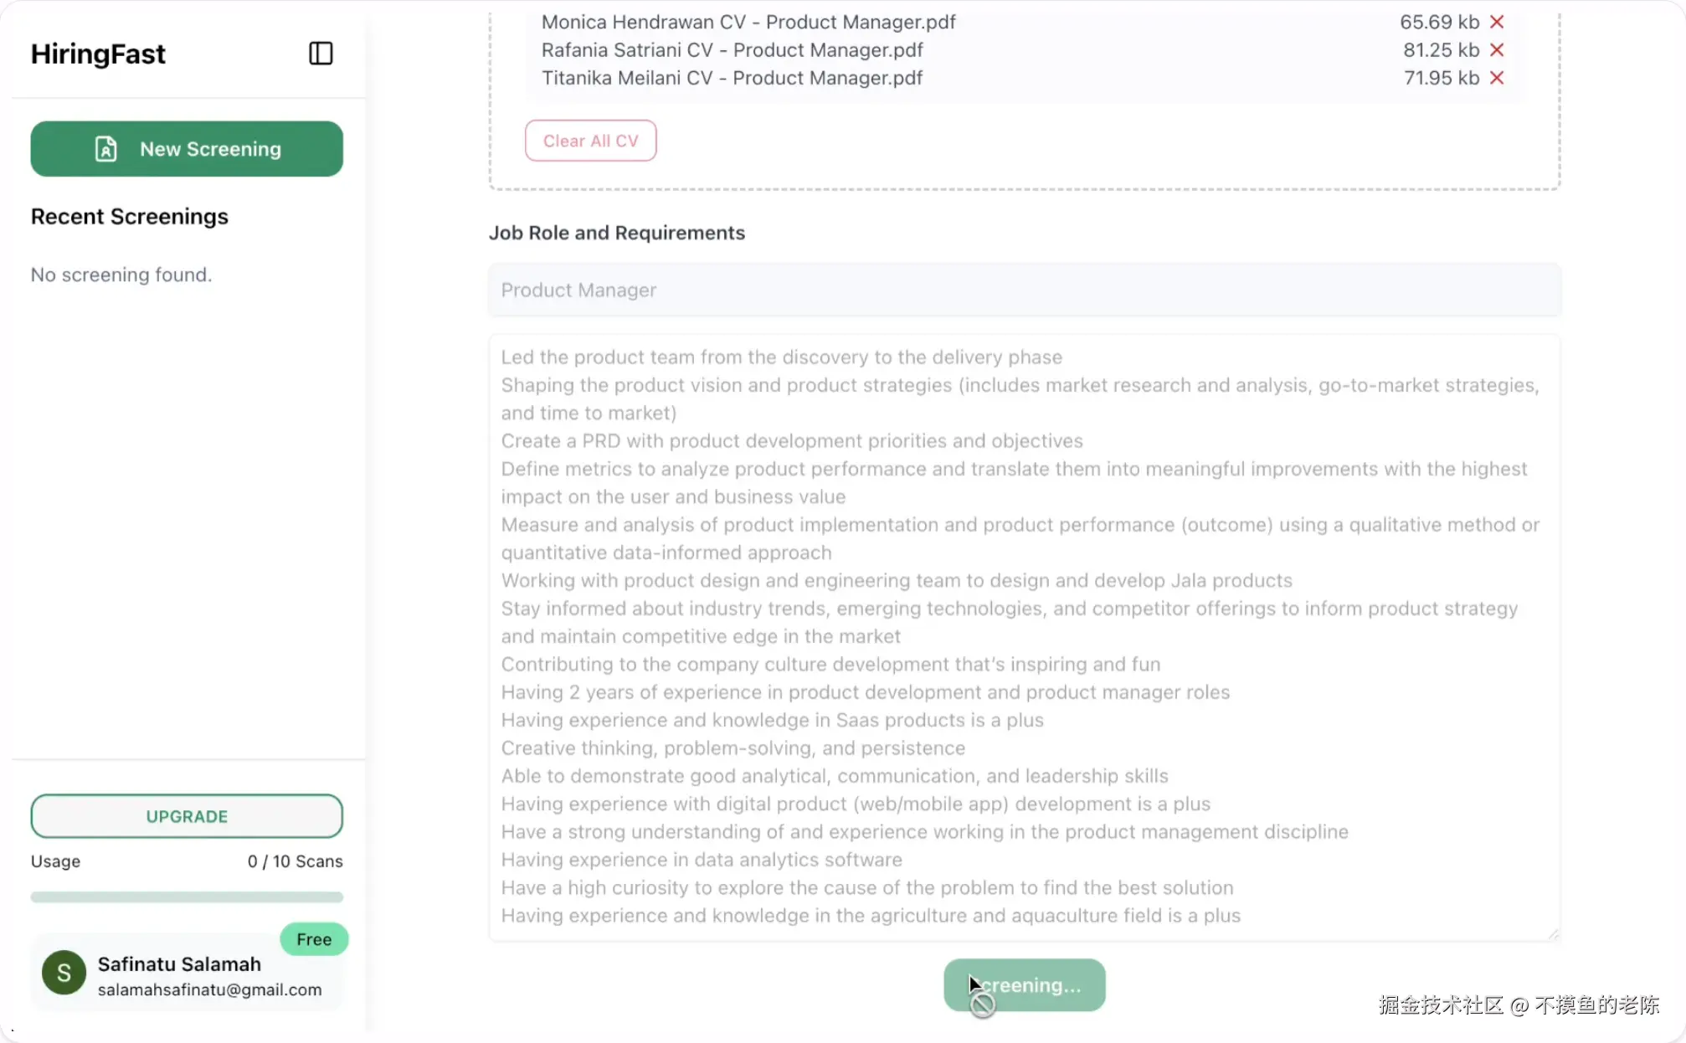
Task: Open Monica Hendrawan CV file entry
Action: [x=748, y=22]
